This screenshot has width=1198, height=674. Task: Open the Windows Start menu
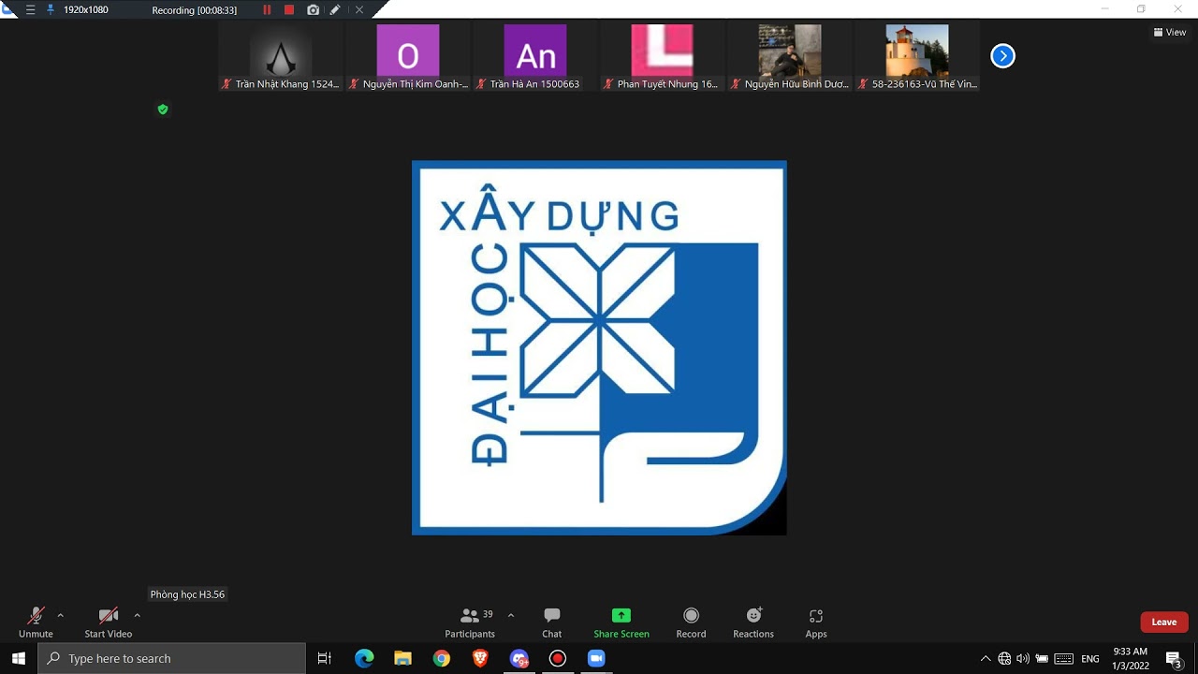tap(19, 658)
